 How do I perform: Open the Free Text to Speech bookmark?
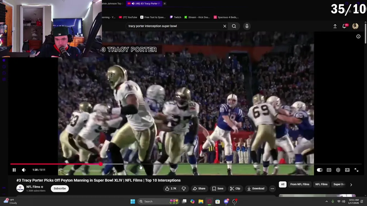(x=153, y=17)
